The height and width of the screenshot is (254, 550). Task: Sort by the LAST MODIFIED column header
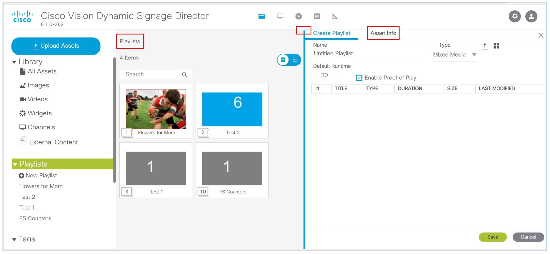pyautogui.click(x=509, y=89)
